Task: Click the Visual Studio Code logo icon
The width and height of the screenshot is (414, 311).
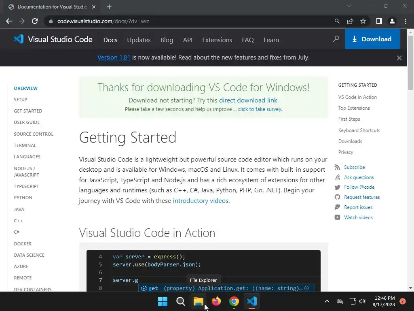Action: click(x=19, y=39)
